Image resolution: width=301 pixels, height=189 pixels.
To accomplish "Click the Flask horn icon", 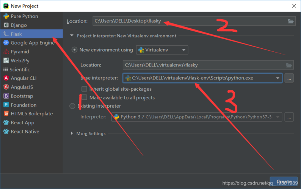I will click(x=6, y=34).
